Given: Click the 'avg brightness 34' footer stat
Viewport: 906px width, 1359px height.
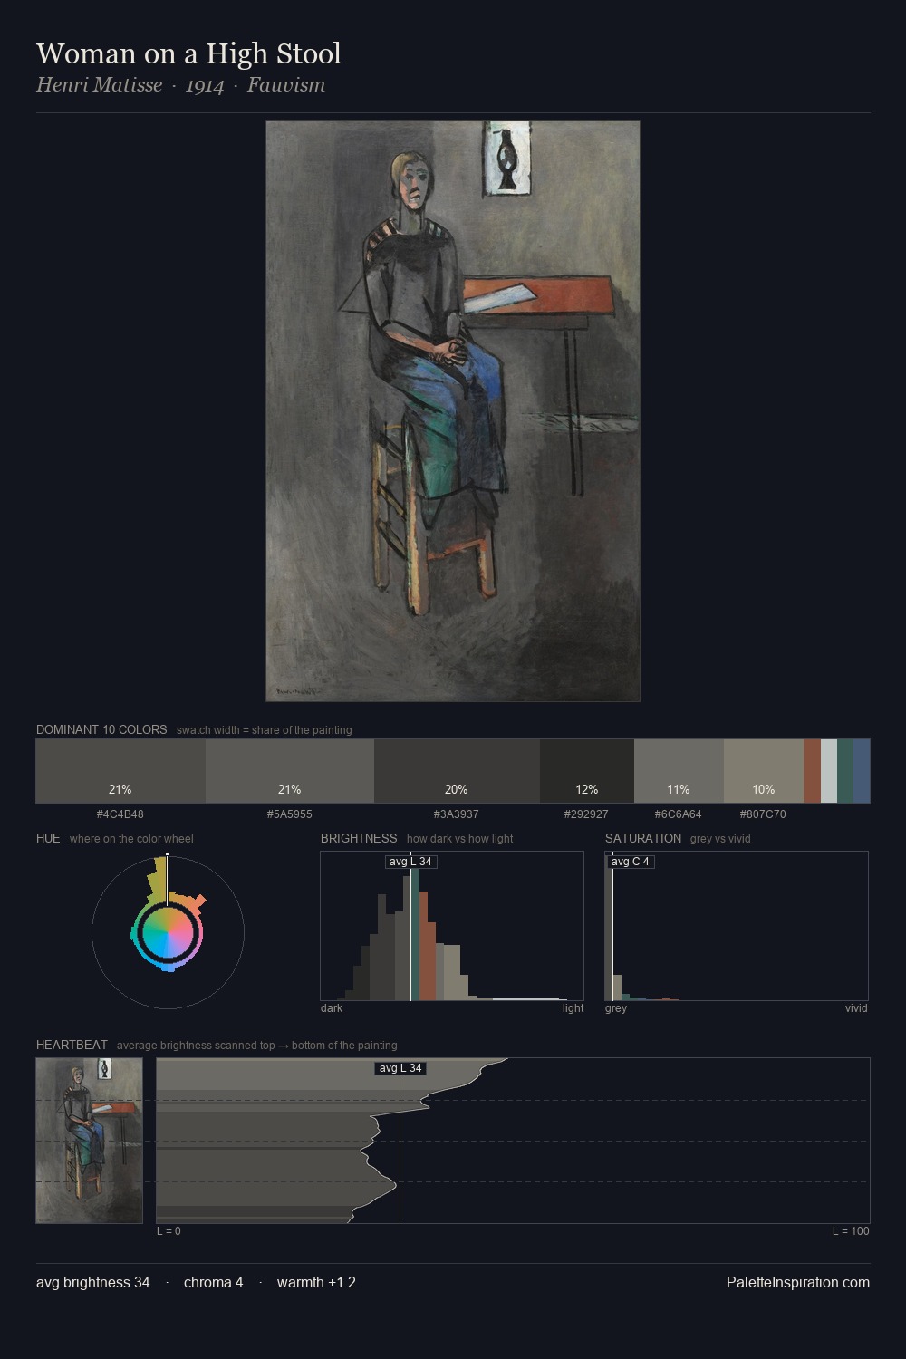Looking at the screenshot, I should (93, 1282).
